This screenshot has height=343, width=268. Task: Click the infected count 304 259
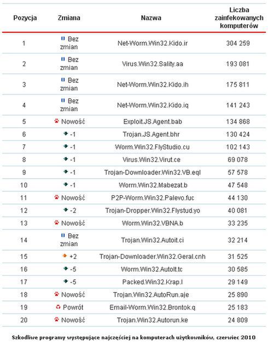pyautogui.click(x=238, y=43)
